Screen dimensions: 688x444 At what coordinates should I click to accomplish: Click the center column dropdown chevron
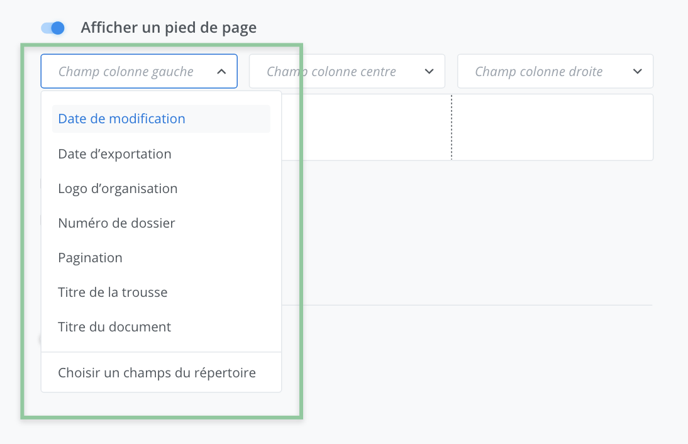coord(430,72)
